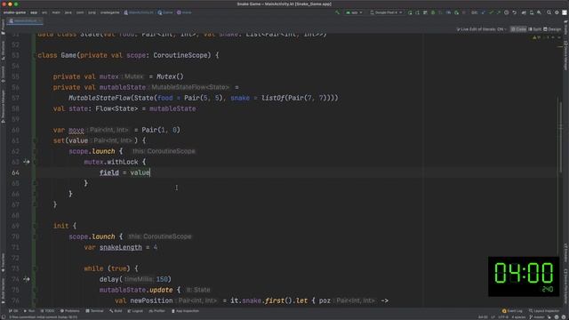Click the Git Show History clock icon

(x=506, y=12)
